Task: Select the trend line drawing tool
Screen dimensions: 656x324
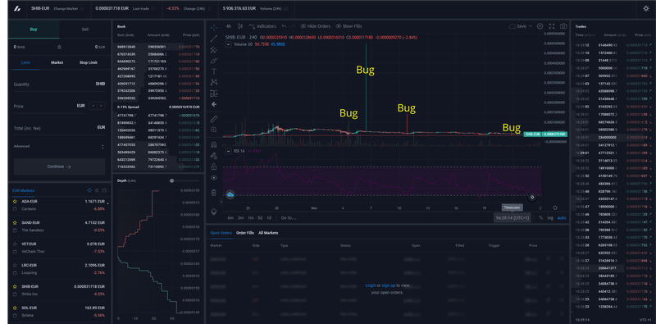Action: pyautogui.click(x=214, y=39)
